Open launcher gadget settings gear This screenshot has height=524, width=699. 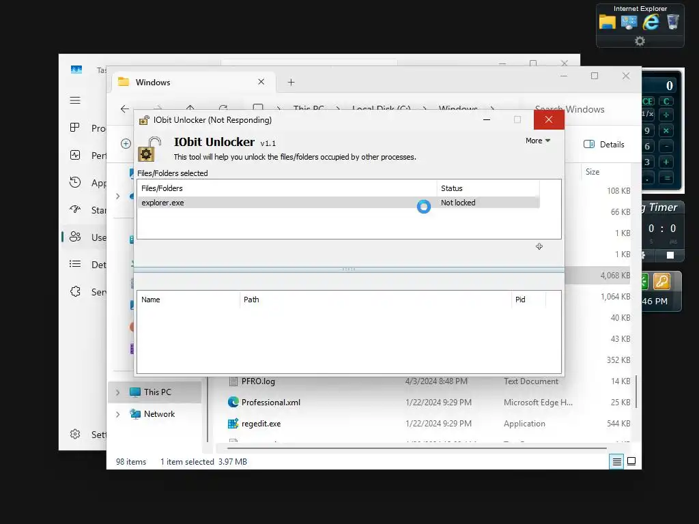pyautogui.click(x=640, y=41)
